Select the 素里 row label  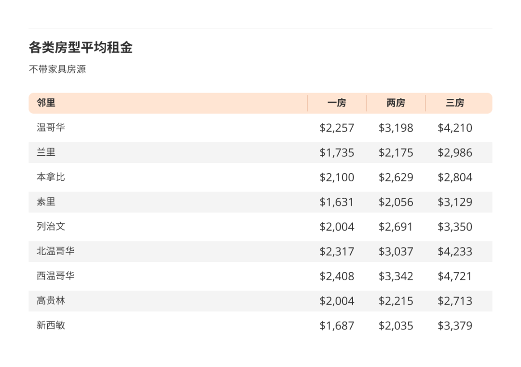pos(46,202)
